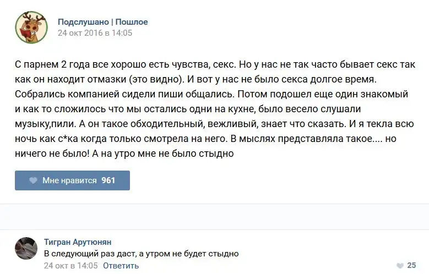
Task: Open the "Подслушано | Пошлое" group page
Action: (102, 22)
